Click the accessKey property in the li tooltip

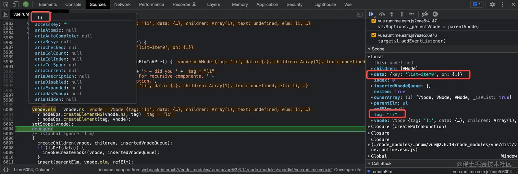pyautogui.click(x=52, y=24)
